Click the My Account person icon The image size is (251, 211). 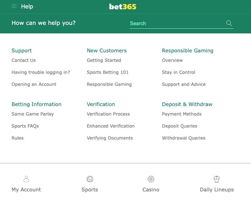coord(26,179)
